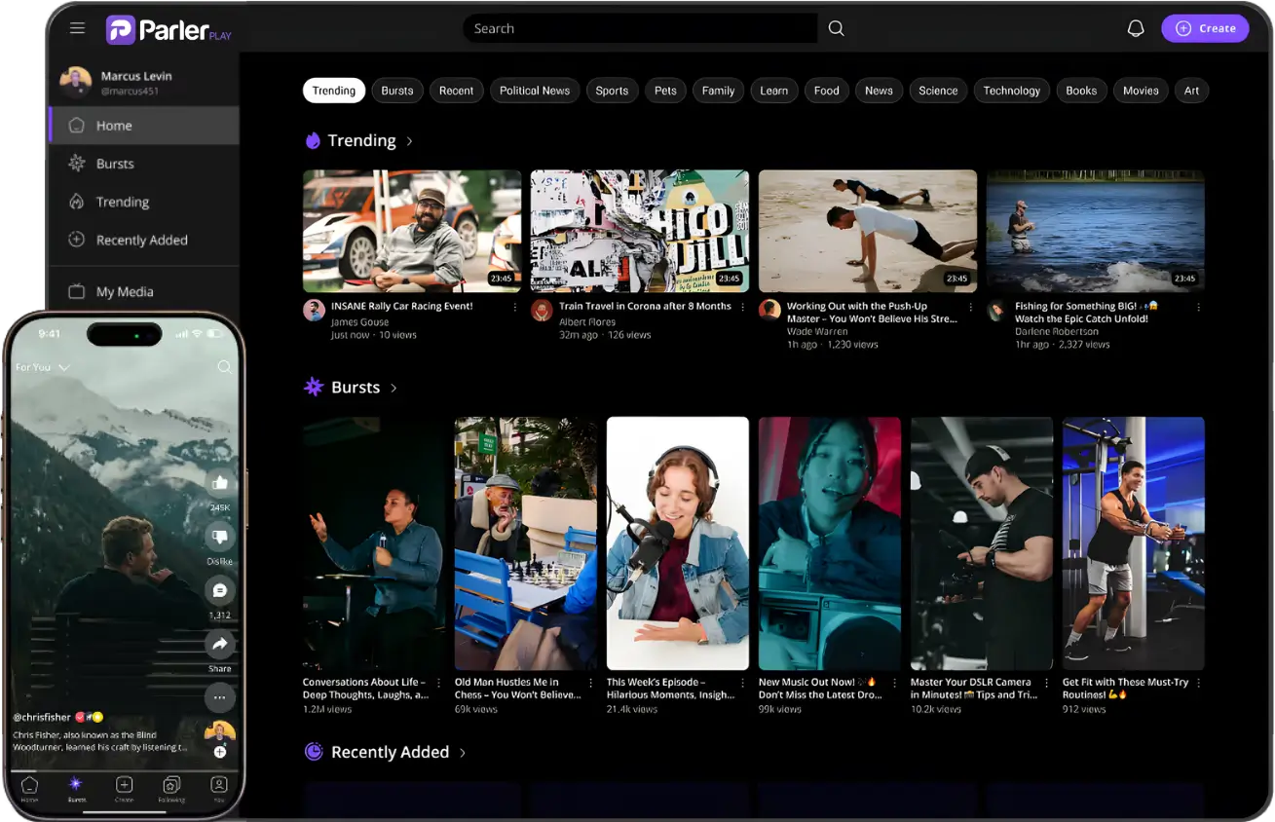
Task: Tap the search magnifier on the phone screen
Action: coord(225,367)
